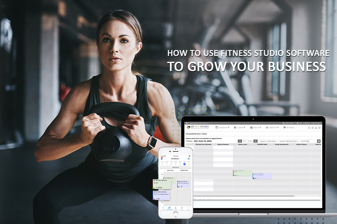The image size is (337, 224).
Task: Open the date picker calendar icon
Action: (319, 141)
